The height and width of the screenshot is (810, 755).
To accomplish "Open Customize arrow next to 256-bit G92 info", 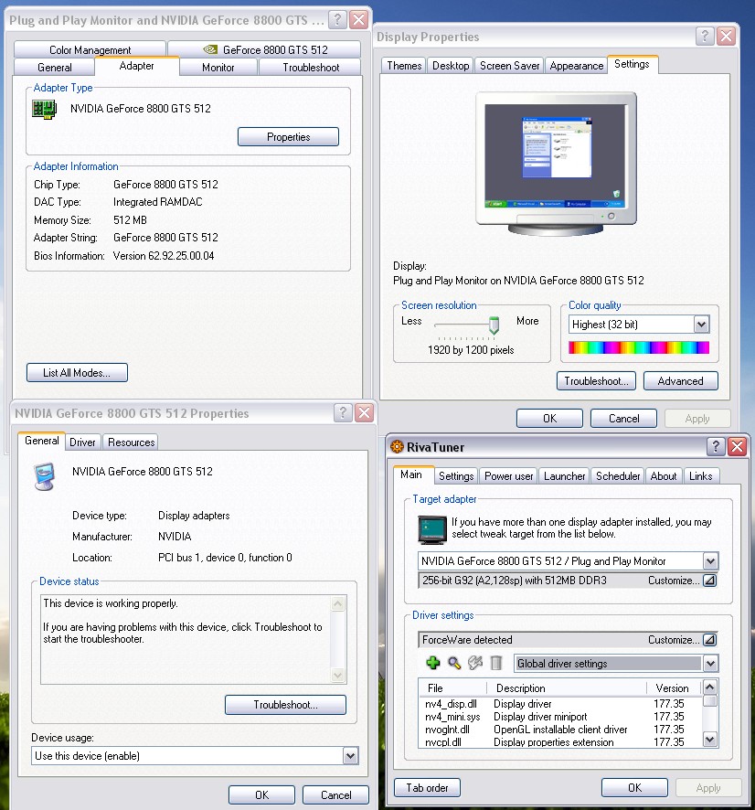I will [x=710, y=581].
